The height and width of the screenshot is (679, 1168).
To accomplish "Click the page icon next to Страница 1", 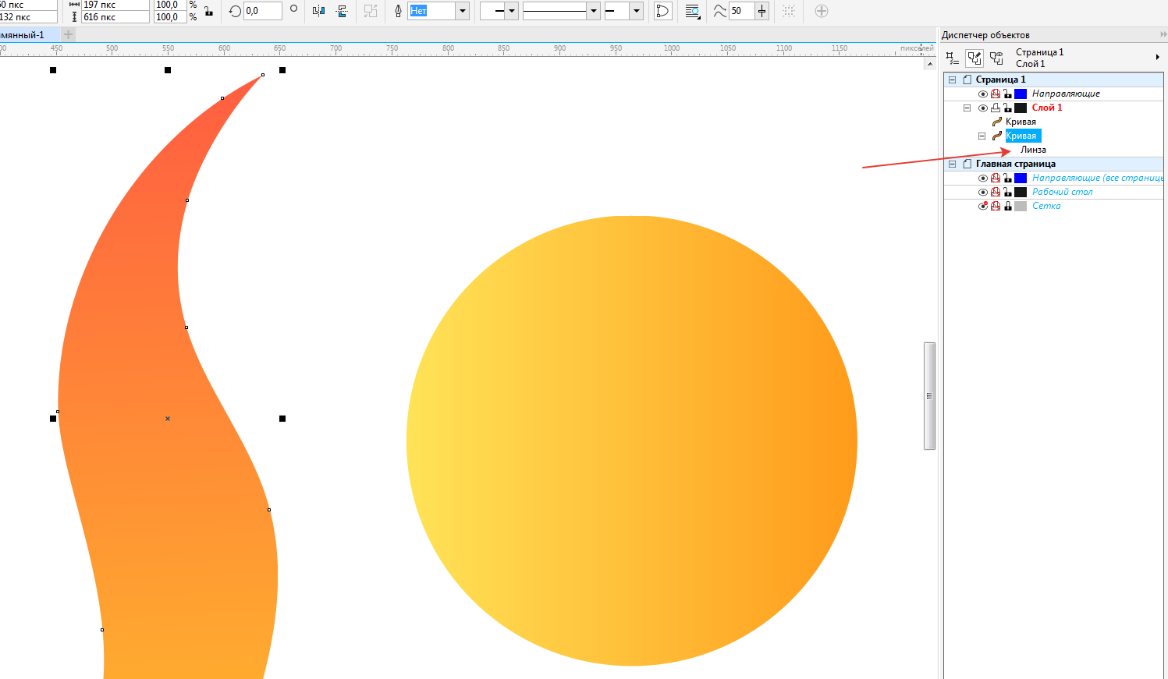I will (967, 80).
